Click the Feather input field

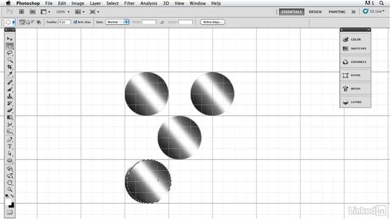(x=65, y=22)
